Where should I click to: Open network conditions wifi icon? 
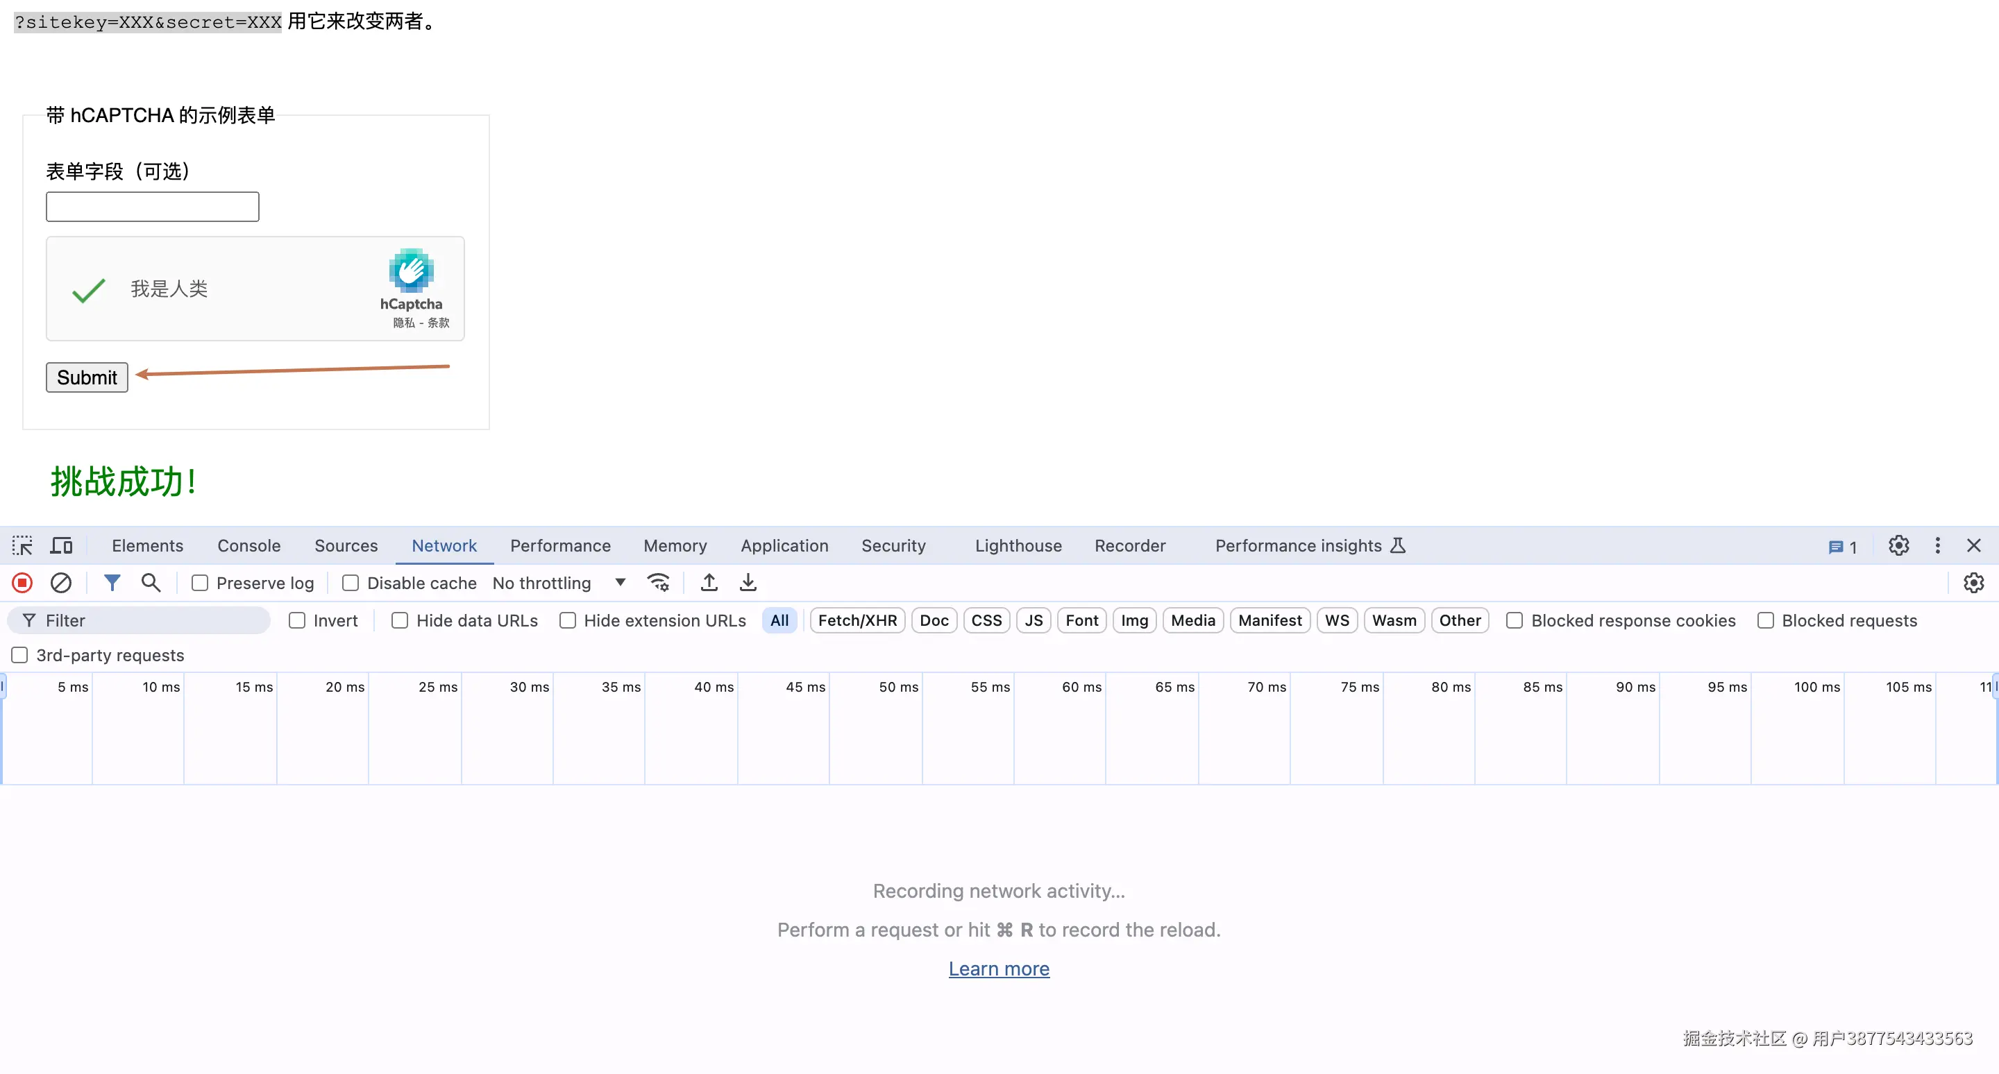[x=658, y=582]
